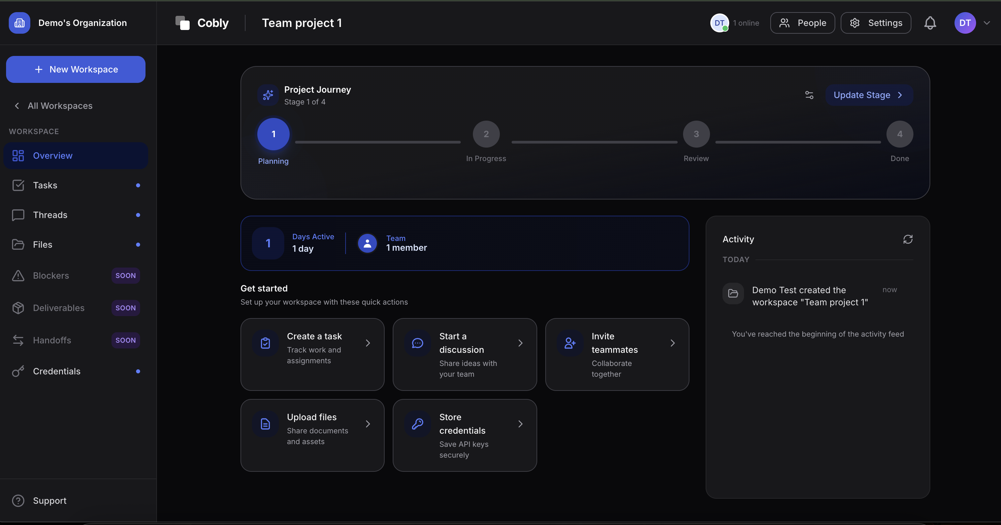Viewport: 1001px width, 525px height.
Task: Click the Upload files document icon
Action: point(265,424)
